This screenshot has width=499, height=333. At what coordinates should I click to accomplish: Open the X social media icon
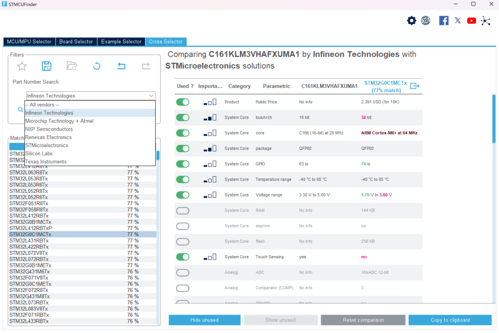457,21
